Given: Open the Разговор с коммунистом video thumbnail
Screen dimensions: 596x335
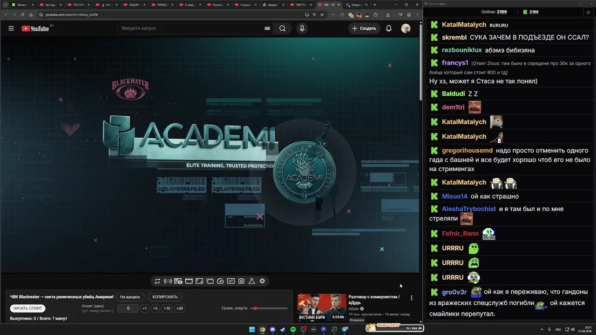Looking at the screenshot, I should pos(322,307).
